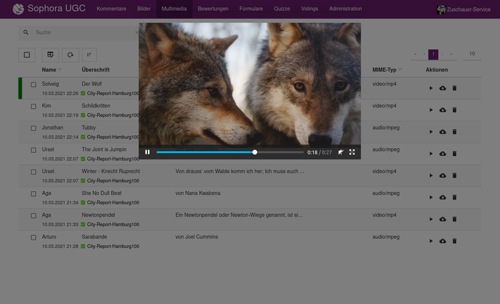
Task: Check the Jonathan row checkbox
Action: click(33, 128)
